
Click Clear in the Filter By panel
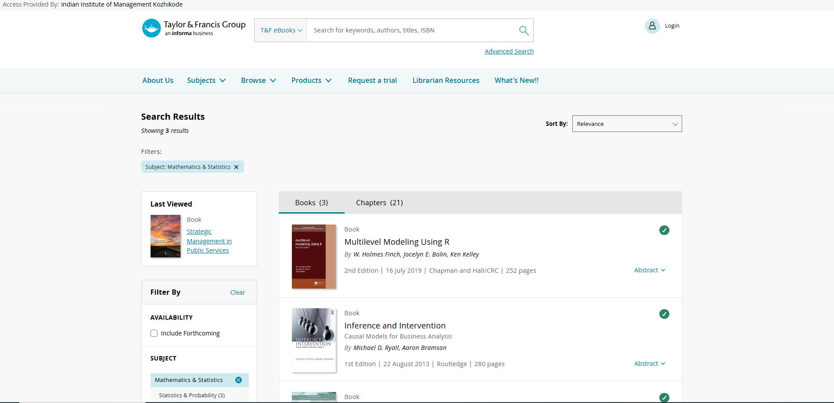pos(237,292)
